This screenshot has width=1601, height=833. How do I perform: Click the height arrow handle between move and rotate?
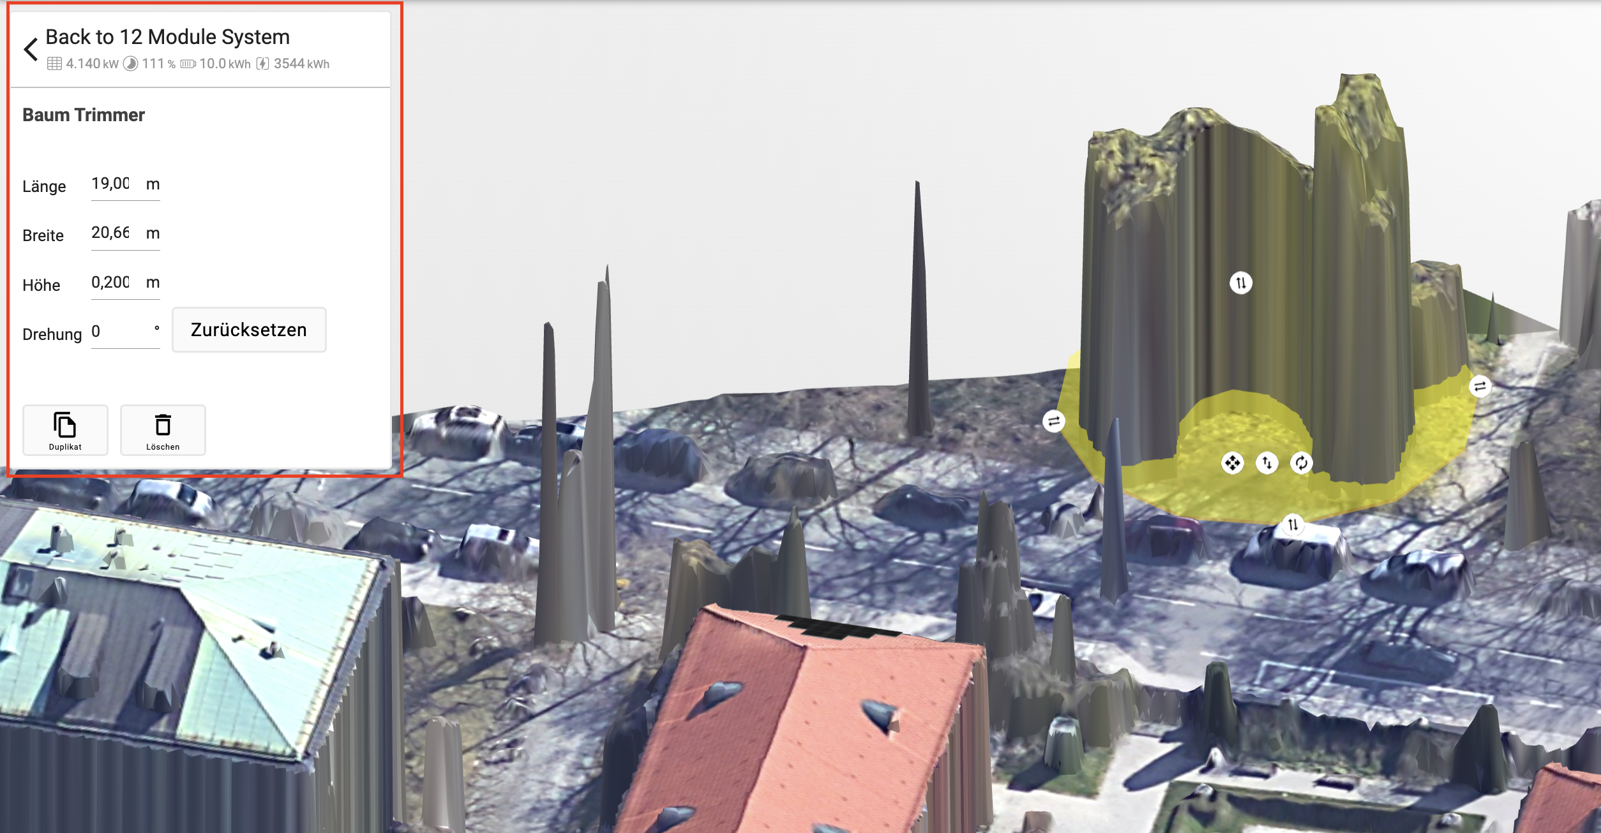point(1267,462)
